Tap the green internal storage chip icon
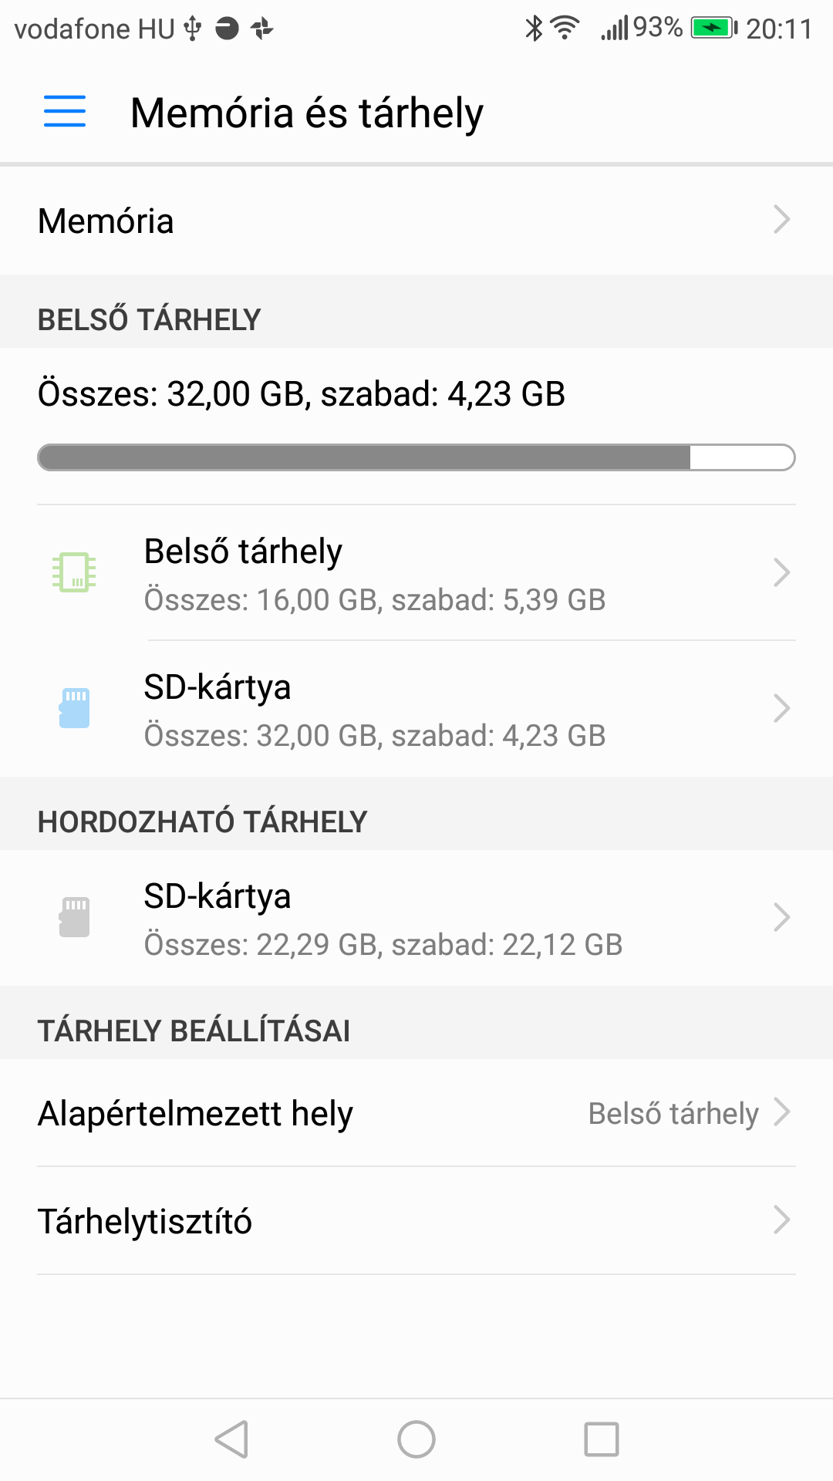Screen dimensions: 833x1481 click(x=74, y=572)
